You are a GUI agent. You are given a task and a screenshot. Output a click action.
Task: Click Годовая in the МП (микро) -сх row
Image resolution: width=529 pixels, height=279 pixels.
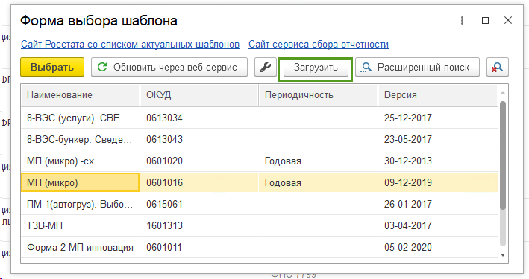click(x=283, y=161)
